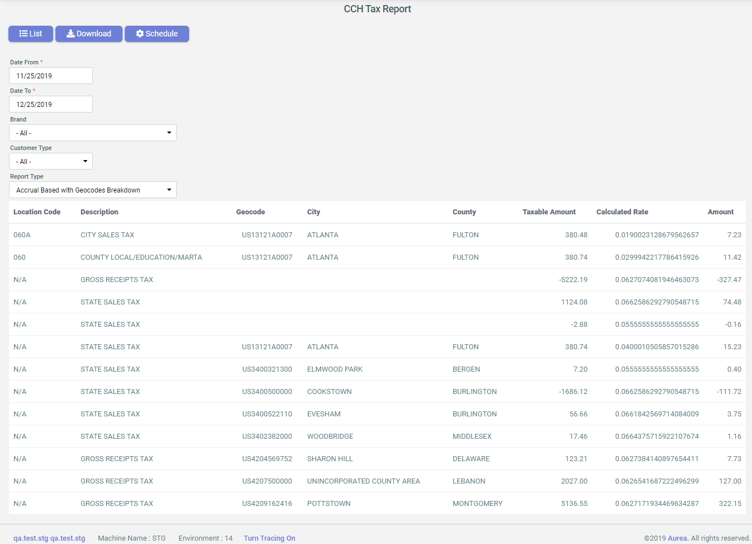Click geocode US4207500000

tap(267, 481)
